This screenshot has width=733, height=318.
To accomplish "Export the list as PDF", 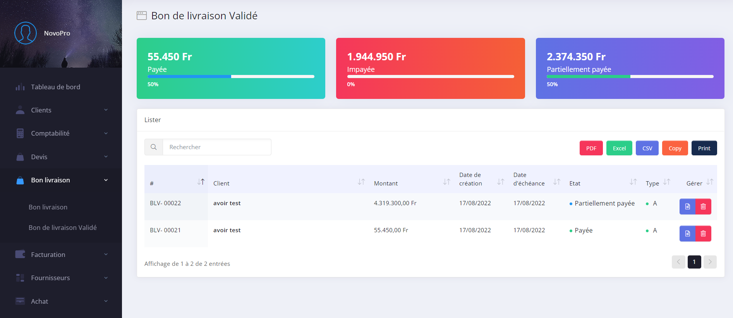I will tap(591, 148).
